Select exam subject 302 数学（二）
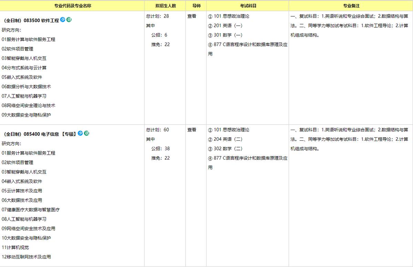Viewport: 413px width, 267px height. click(226, 149)
